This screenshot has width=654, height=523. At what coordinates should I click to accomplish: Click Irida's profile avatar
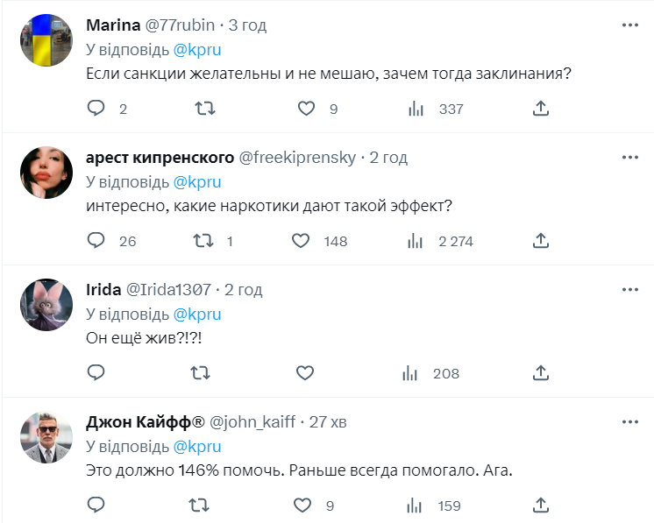[x=46, y=304]
